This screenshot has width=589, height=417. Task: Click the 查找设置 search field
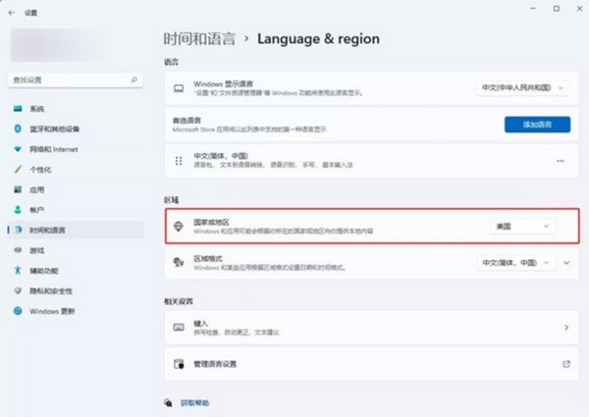click(76, 79)
